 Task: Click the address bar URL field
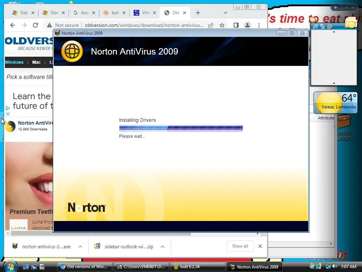(x=144, y=25)
